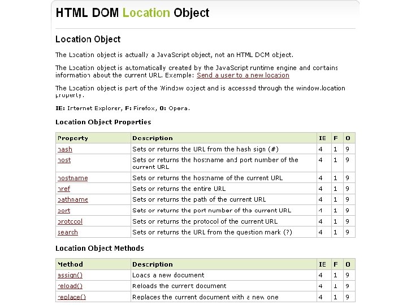Open the host property link
The image size is (407, 305).
tap(64, 160)
